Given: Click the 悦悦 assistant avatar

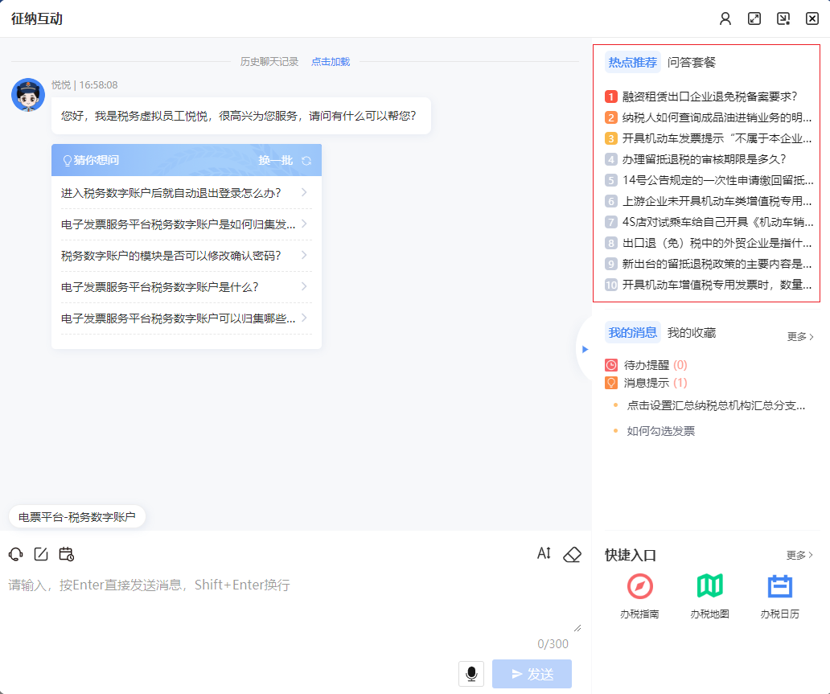Looking at the screenshot, I should click(28, 95).
